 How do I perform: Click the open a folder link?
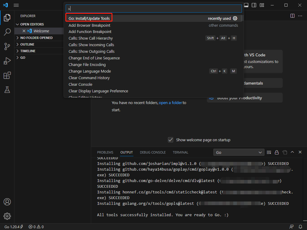click(x=170, y=103)
